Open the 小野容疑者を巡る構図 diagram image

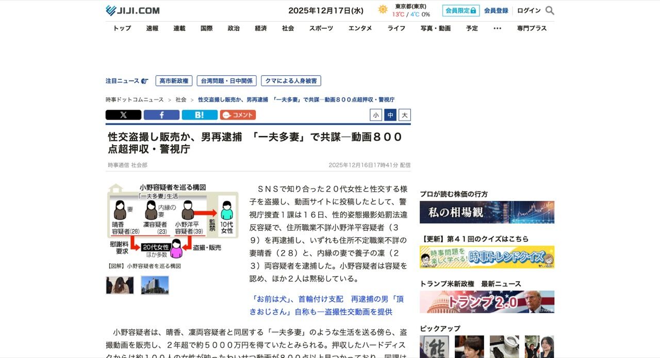coord(172,221)
